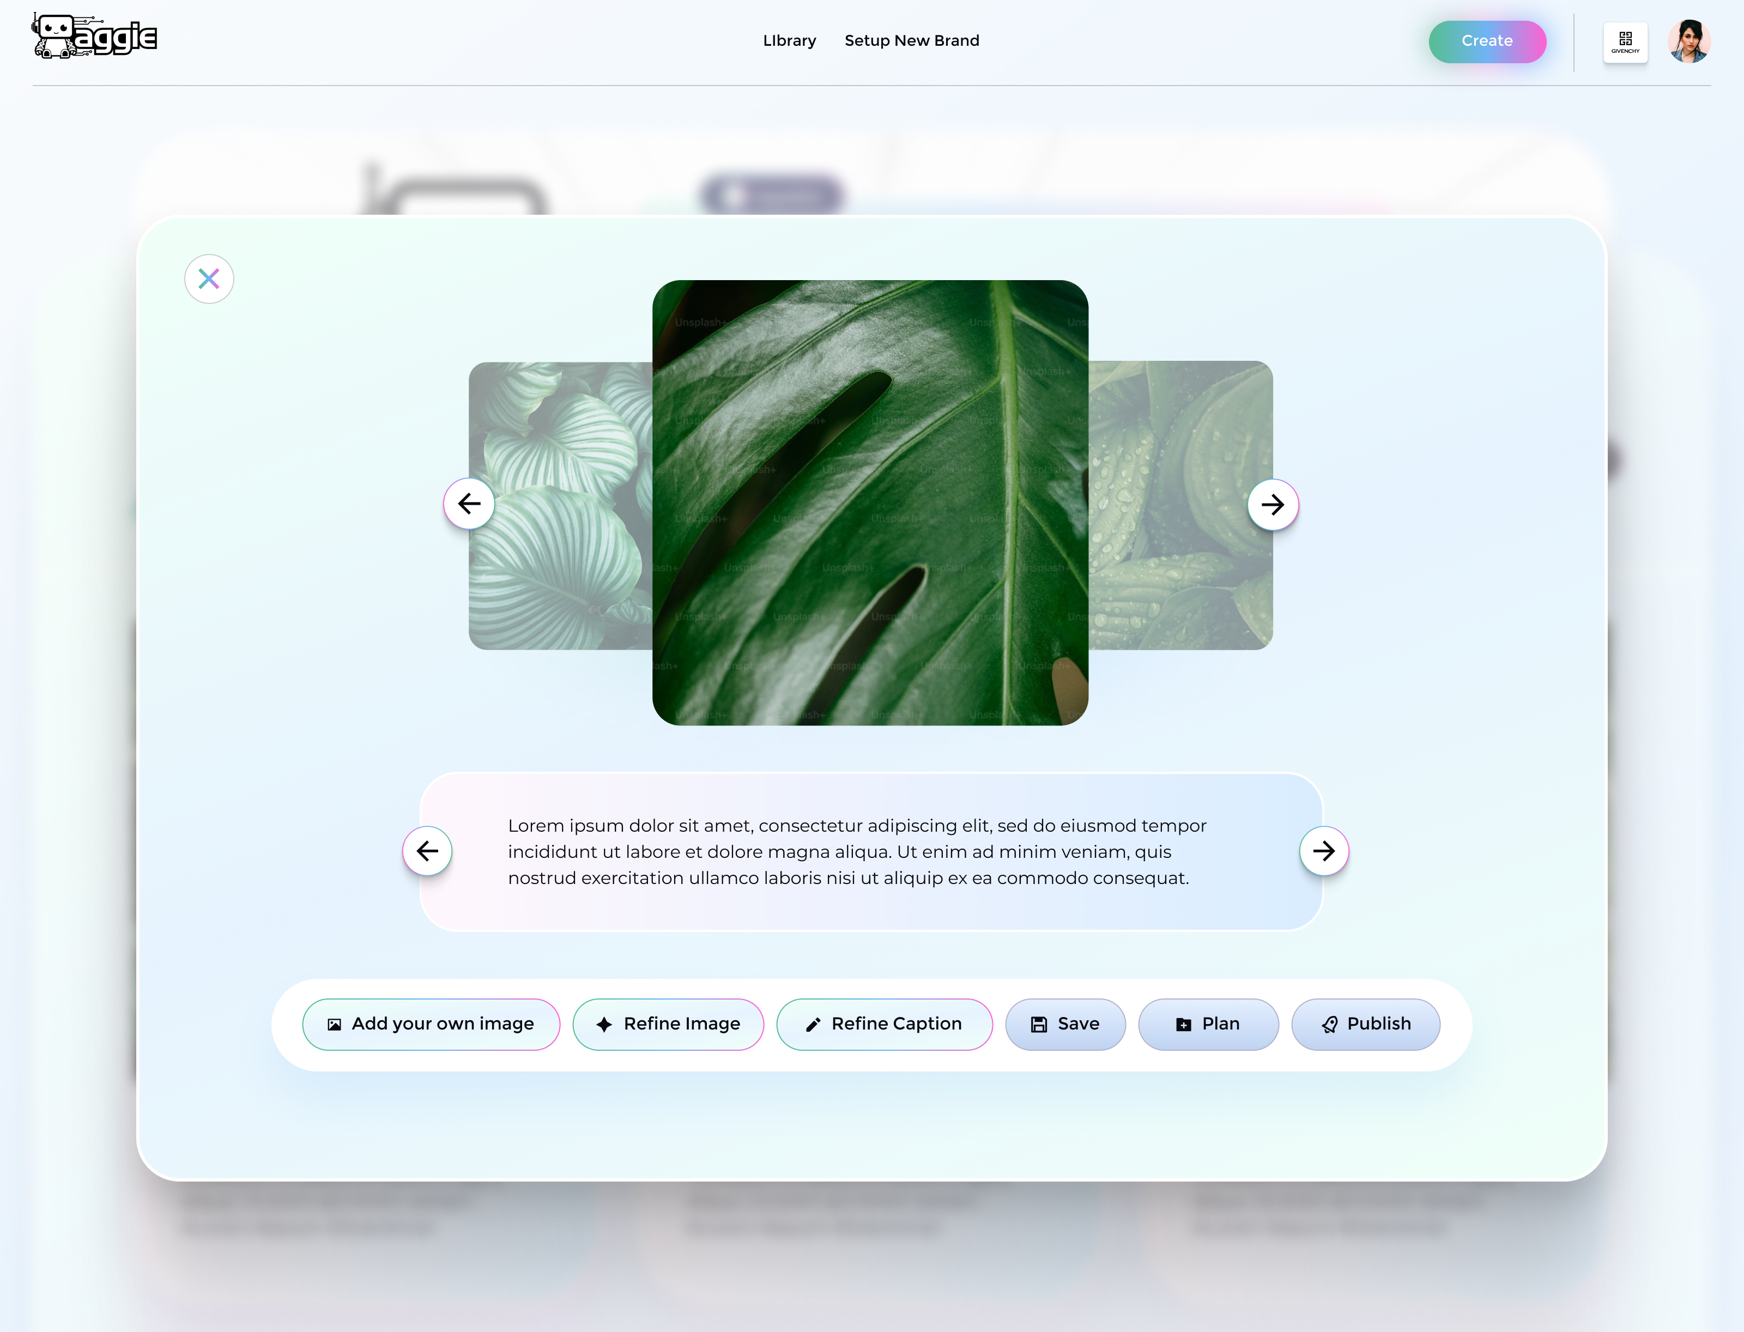
Task: Publish the post
Action: (x=1365, y=1024)
